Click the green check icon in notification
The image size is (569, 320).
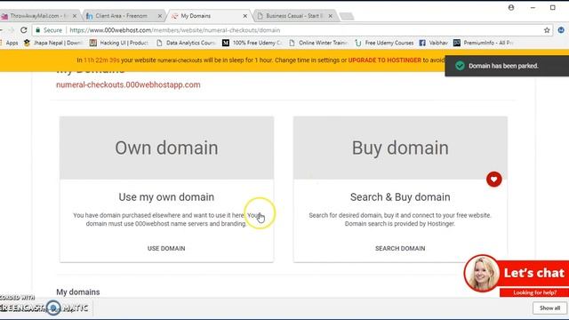click(460, 66)
